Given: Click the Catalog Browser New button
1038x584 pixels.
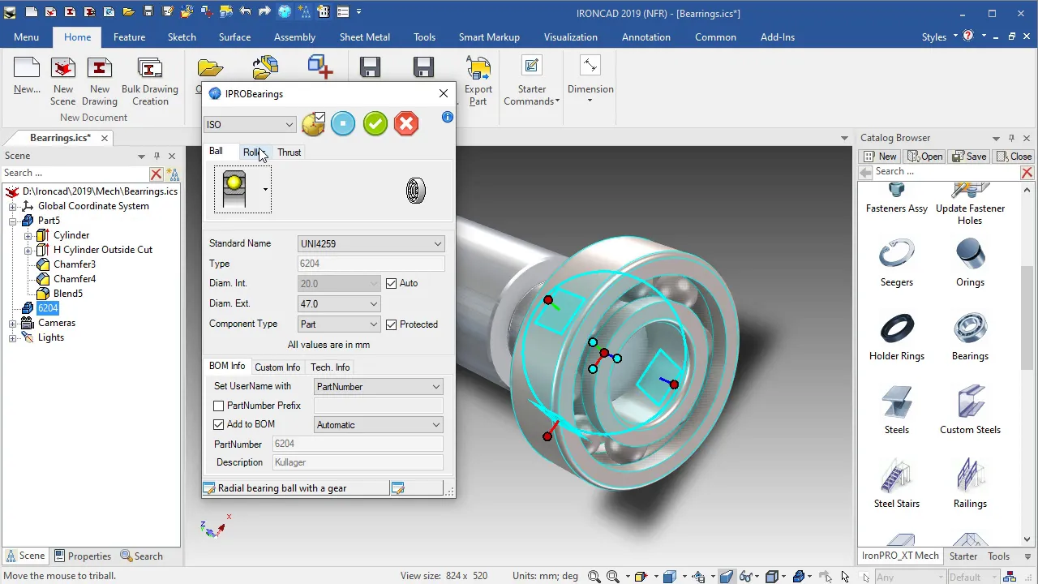Looking at the screenshot, I should 880,157.
